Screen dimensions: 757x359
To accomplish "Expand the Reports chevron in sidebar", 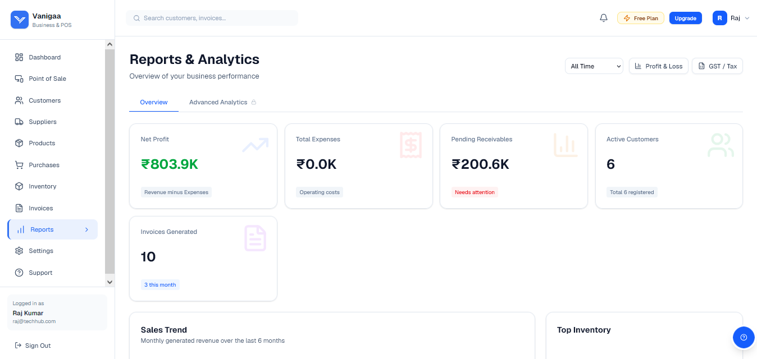I will pyautogui.click(x=86, y=229).
